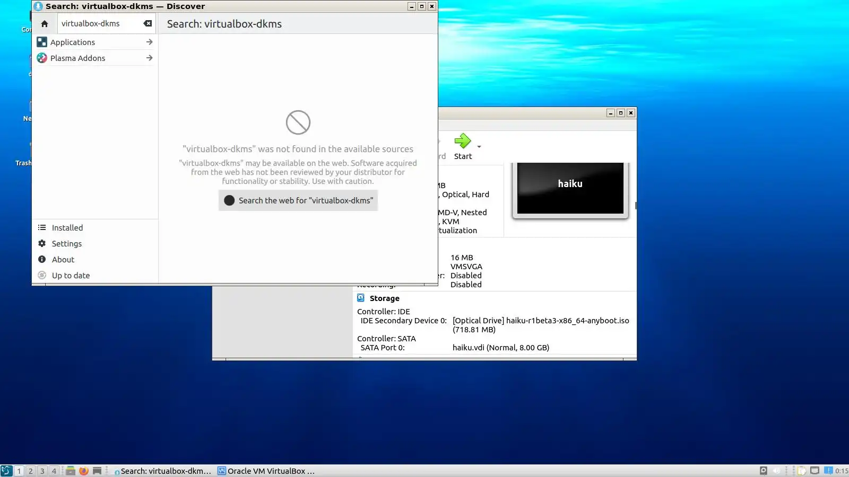Click the Installed list icon
Viewport: 849px width, 477px height.
coord(42,227)
